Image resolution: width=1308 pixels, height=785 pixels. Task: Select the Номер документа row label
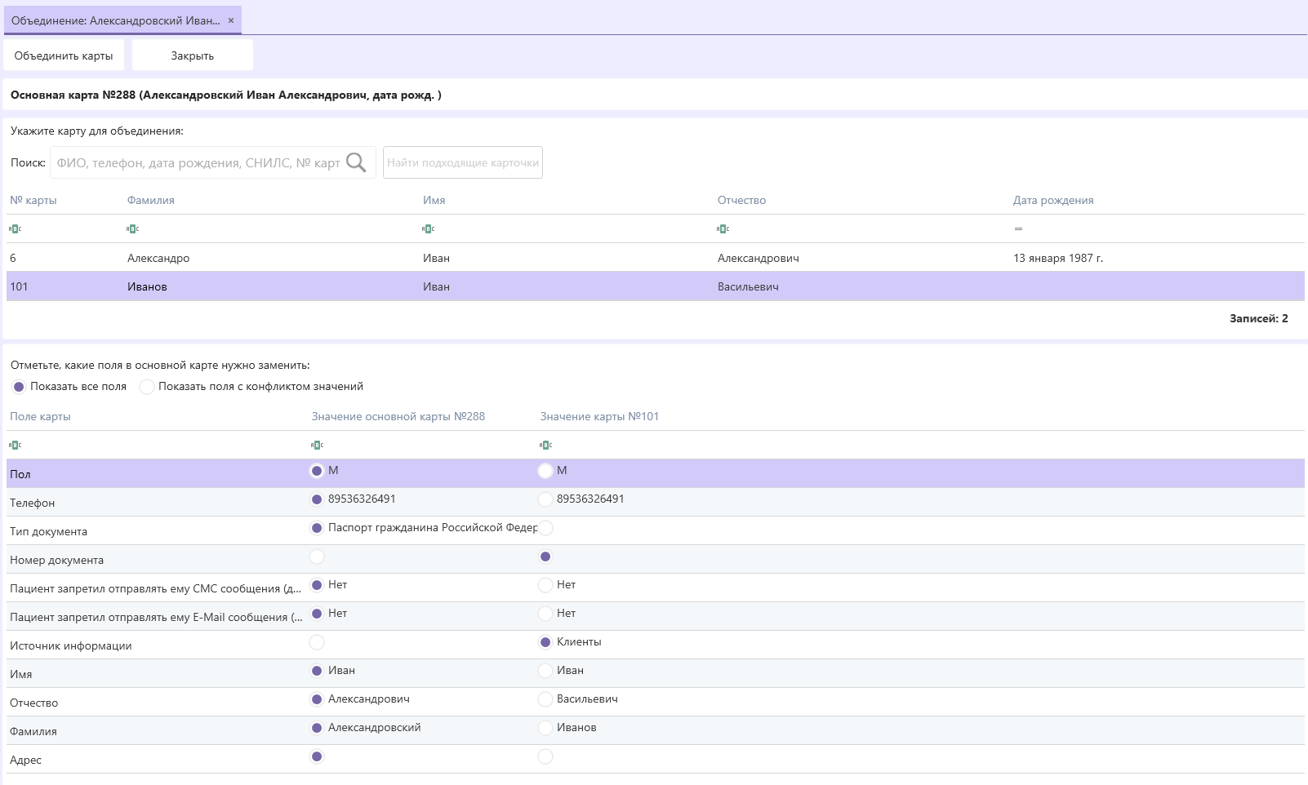(x=56, y=560)
